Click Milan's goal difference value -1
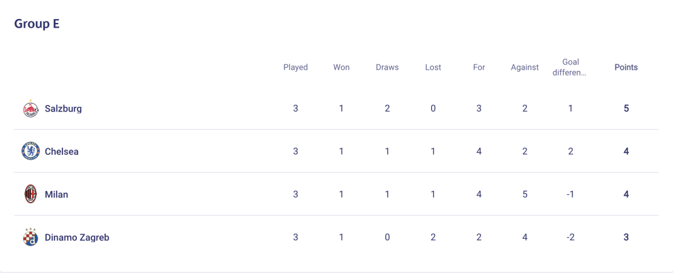This screenshot has height=273, width=673. 570,194
